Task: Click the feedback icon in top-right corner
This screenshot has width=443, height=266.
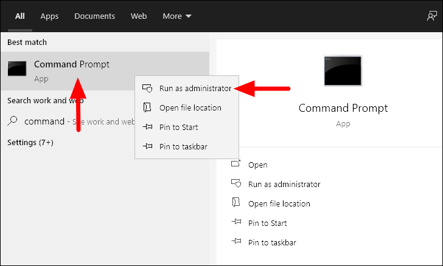Action: click(431, 16)
